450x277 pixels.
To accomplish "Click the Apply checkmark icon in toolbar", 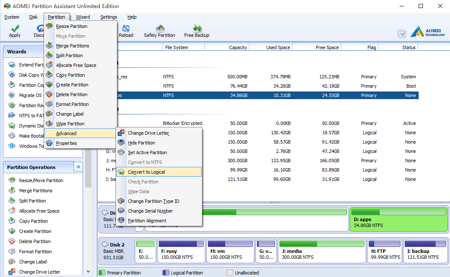I will (15, 28).
